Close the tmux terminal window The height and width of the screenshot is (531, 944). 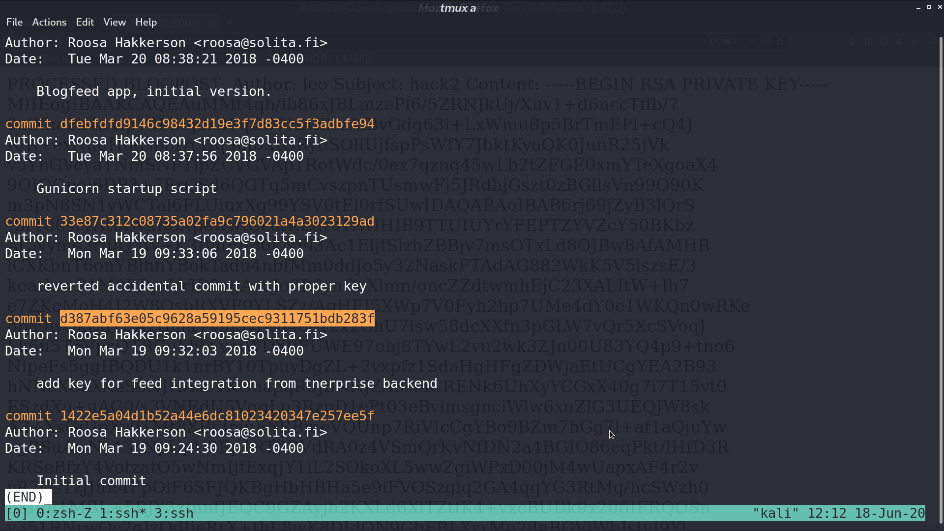940,7
